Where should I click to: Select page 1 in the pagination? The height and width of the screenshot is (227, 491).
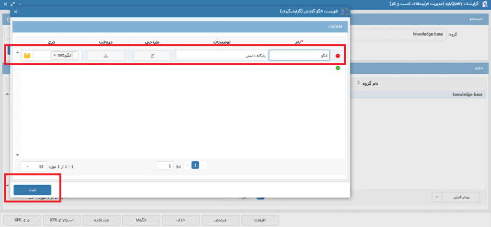tap(195, 166)
